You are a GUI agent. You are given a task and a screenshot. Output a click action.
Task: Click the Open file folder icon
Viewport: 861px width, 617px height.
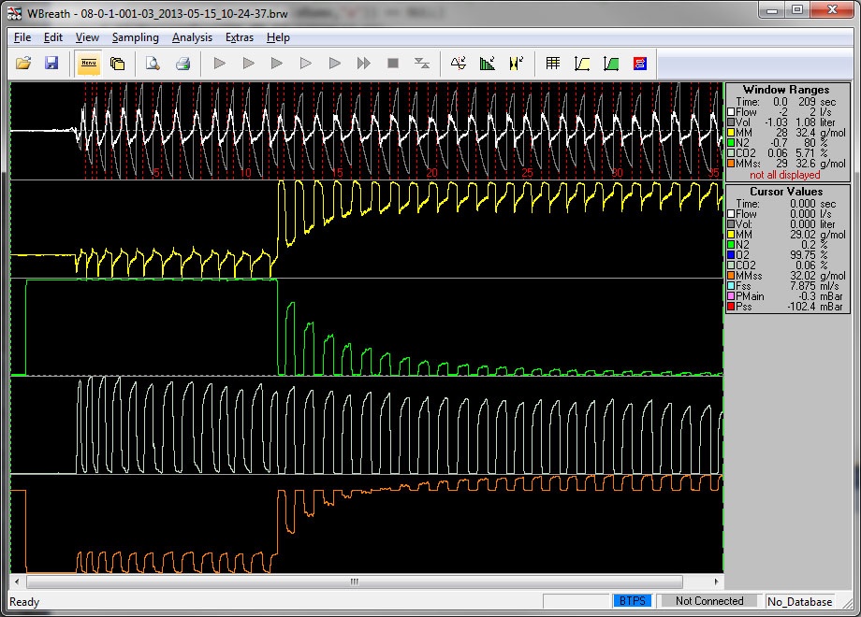(x=24, y=64)
